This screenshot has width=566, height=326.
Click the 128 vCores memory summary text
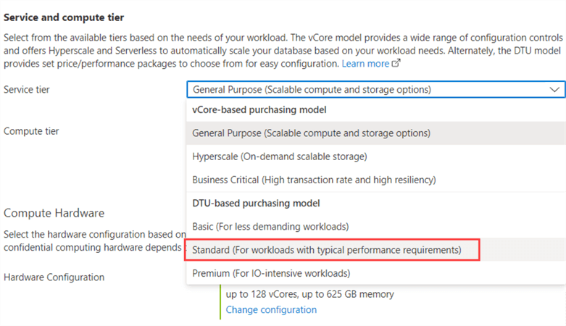point(309,294)
